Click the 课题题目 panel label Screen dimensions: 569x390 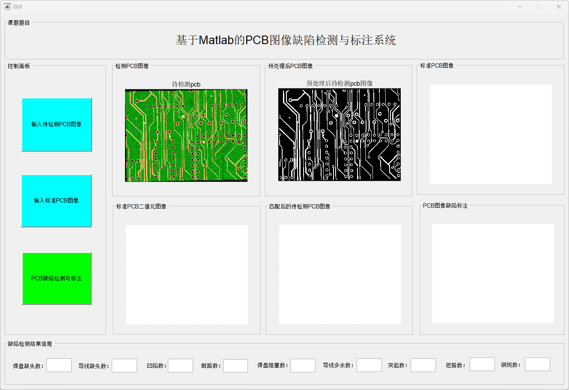[x=19, y=23]
